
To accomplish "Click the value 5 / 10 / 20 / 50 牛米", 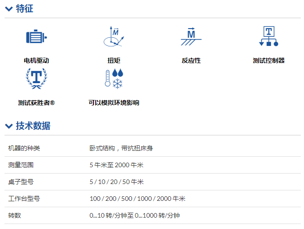I will [x=117, y=182].
